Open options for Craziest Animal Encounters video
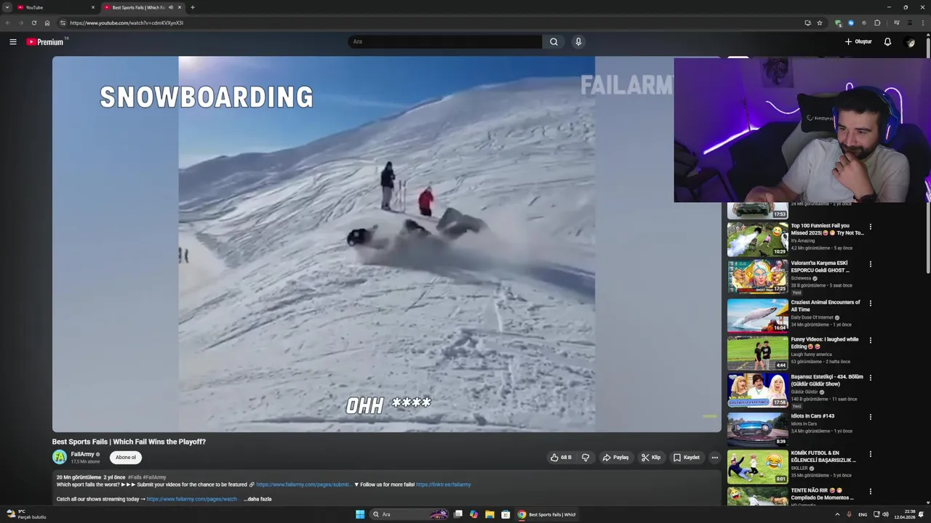Image resolution: width=931 pixels, height=523 pixels. [x=870, y=303]
